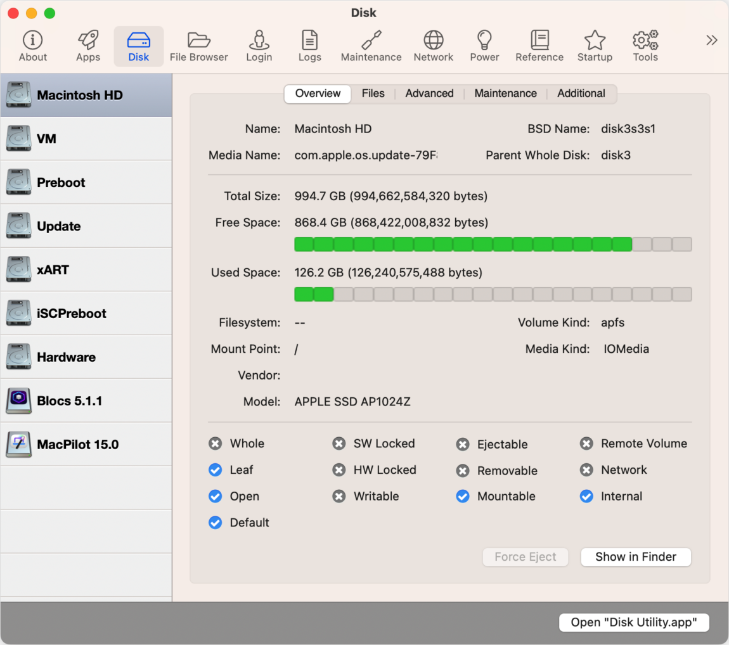Click the Default status checkmark
The height and width of the screenshot is (645, 729).
coord(215,523)
